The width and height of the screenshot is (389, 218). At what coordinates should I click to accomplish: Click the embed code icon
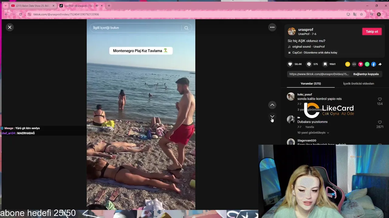[x=354, y=64]
